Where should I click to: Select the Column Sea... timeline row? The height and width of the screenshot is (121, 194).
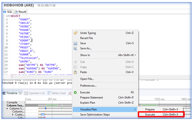click(15, 105)
